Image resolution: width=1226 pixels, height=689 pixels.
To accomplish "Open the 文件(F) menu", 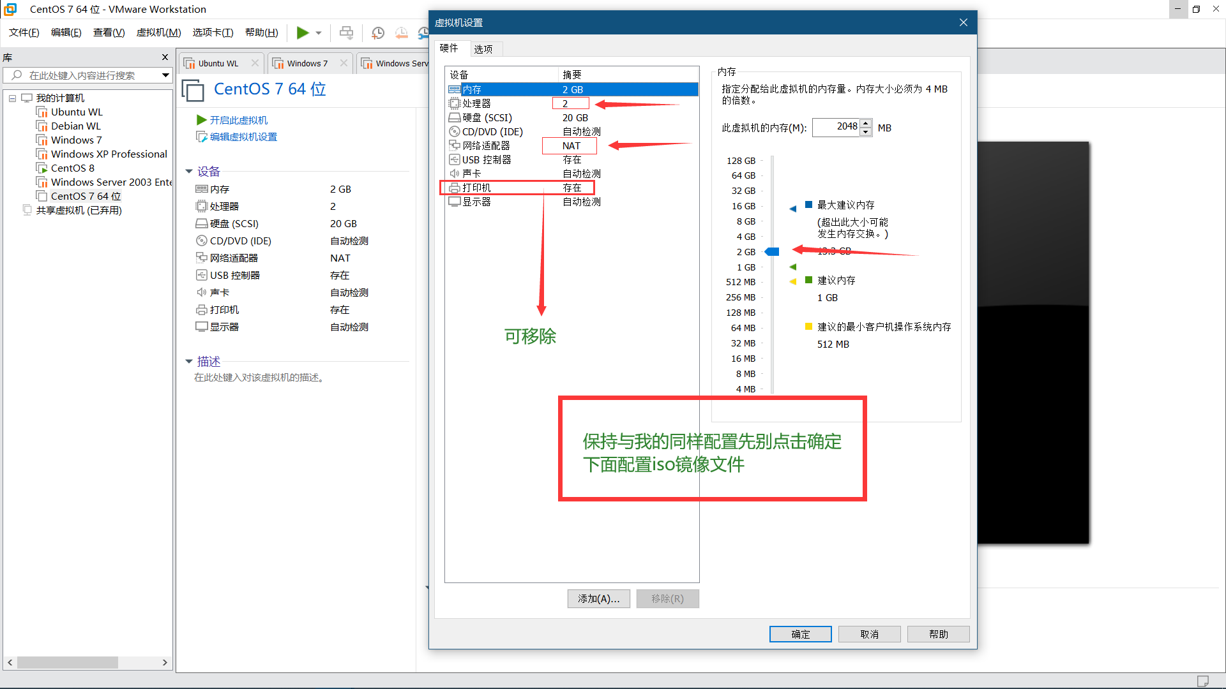I will (x=24, y=33).
